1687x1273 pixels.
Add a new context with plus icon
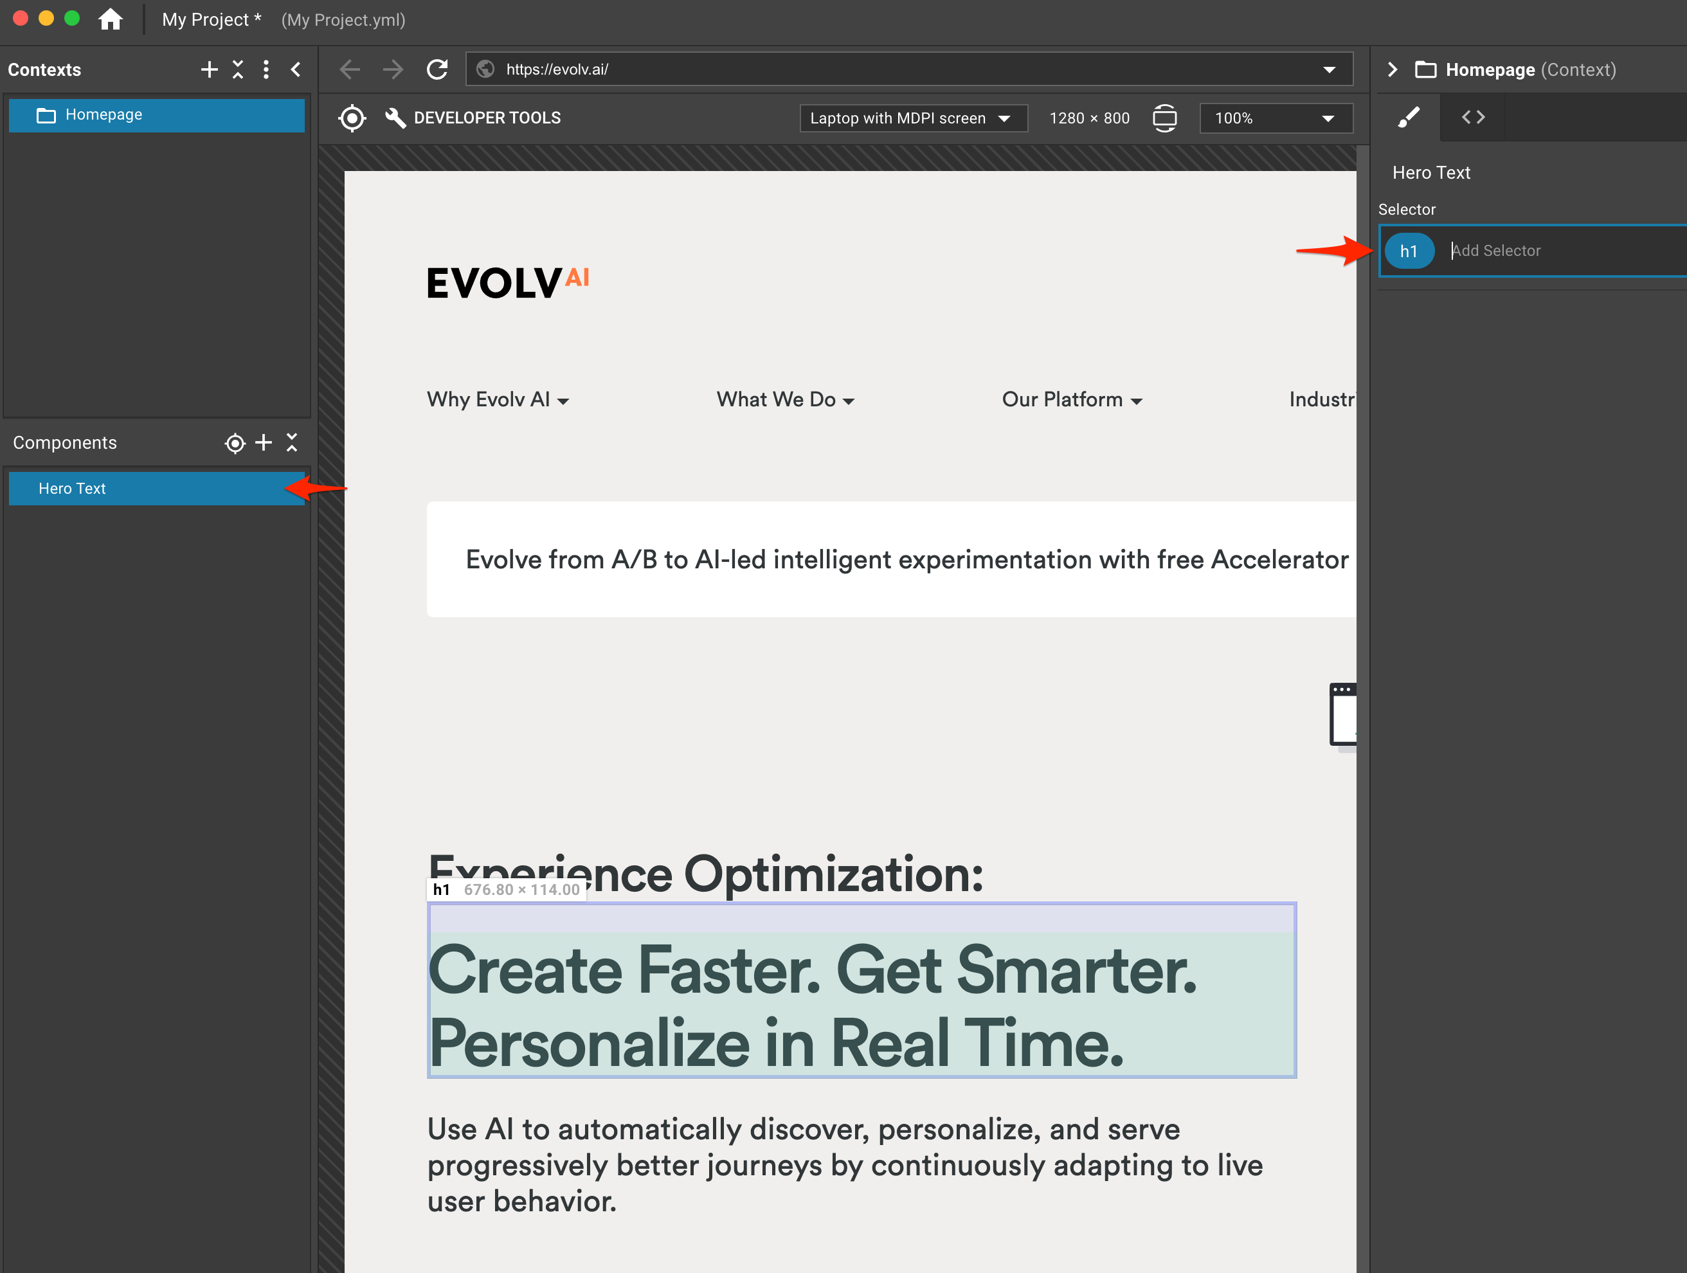click(209, 69)
